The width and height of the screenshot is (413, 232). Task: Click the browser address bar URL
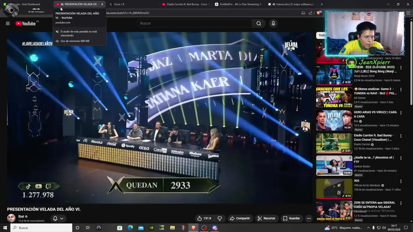coord(128,13)
